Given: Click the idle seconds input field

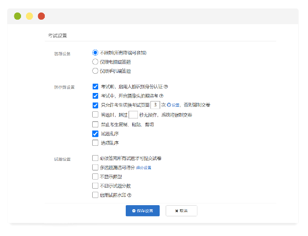Looking at the screenshot, I should tap(133, 115).
